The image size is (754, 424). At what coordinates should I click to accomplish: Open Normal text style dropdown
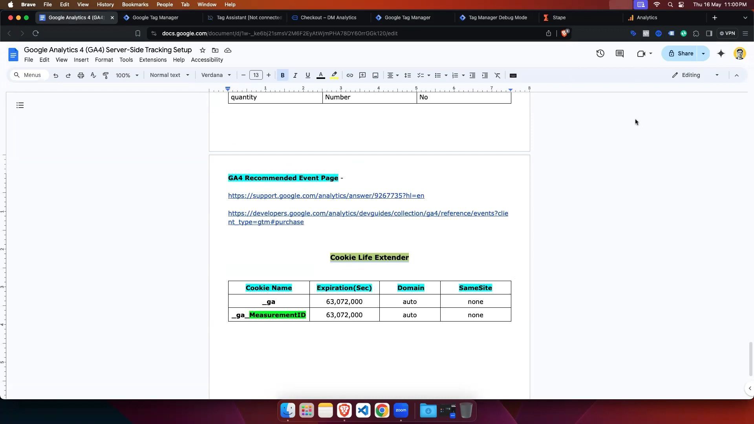(x=169, y=75)
